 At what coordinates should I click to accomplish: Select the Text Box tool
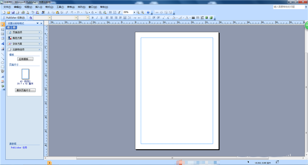[x=3, y=29]
